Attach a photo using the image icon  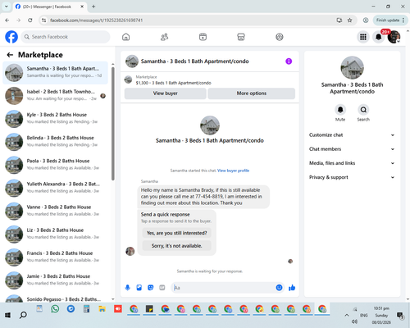[139, 288]
